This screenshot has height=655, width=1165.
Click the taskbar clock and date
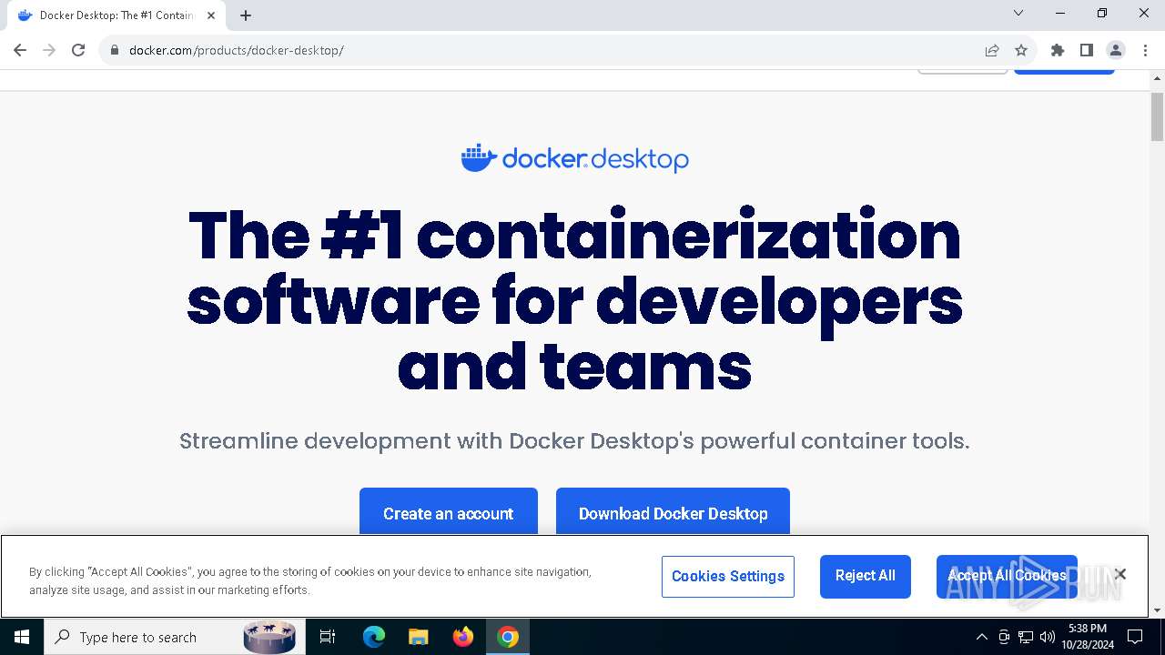(x=1088, y=637)
